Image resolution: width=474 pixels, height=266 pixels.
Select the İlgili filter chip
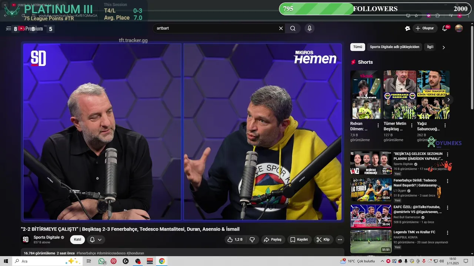pyautogui.click(x=430, y=47)
